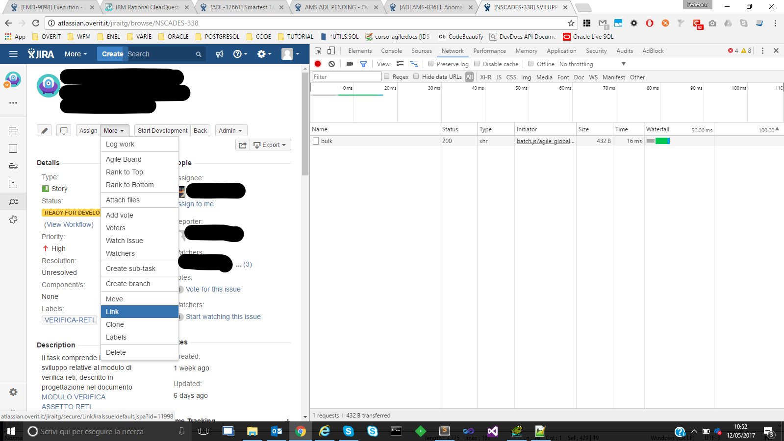Click the search magnifier in Jira header

coord(199,54)
